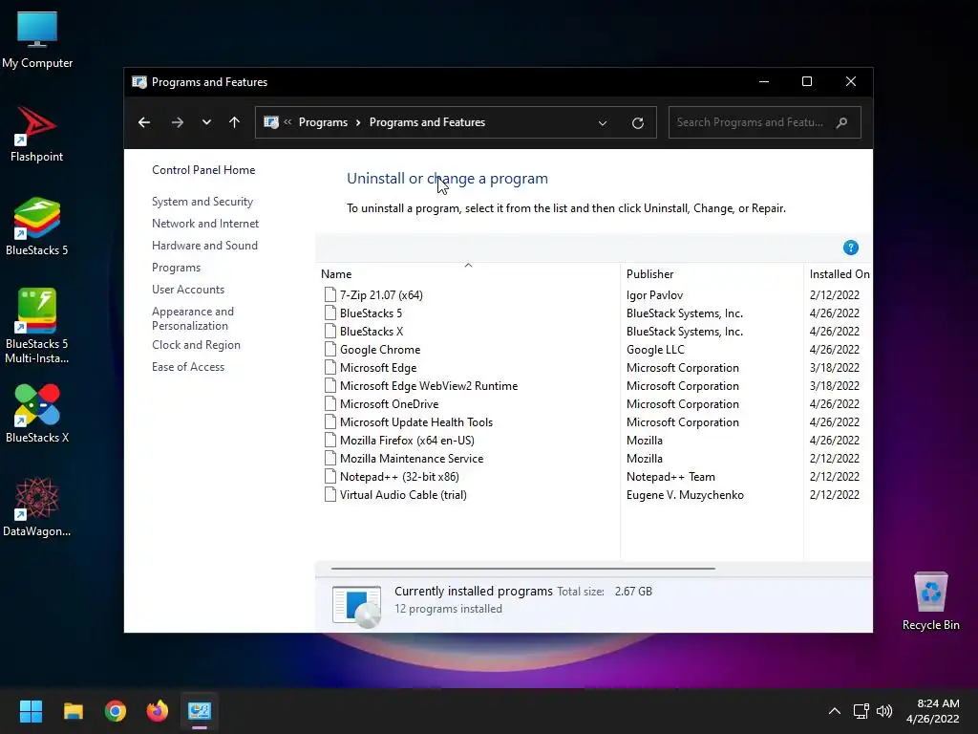978x734 pixels.
Task: Open Ease of Access link
Action: pos(188,367)
